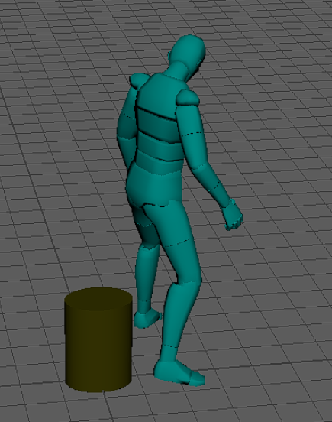Select the mannequin's upper back torso segment
The height and width of the screenshot is (422, 332).
click(161, 96)
